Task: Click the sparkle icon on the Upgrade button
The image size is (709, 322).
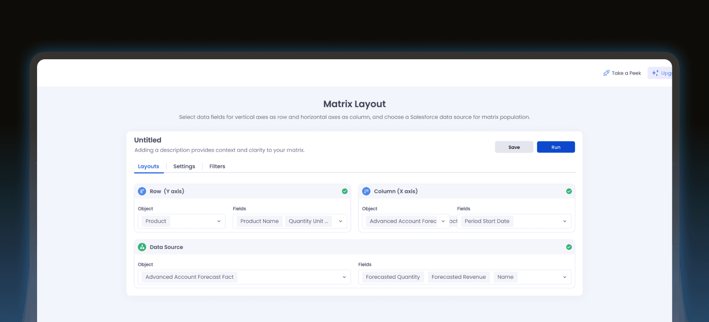Action: pos(655,73)
